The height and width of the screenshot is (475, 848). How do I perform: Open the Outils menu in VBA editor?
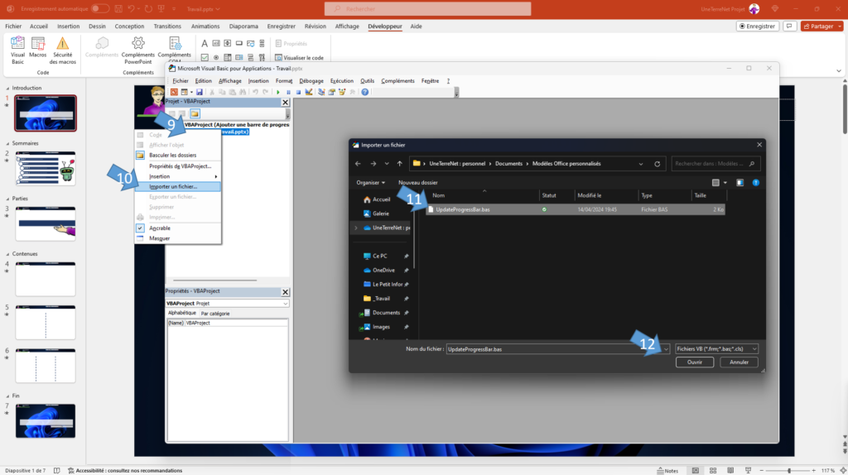pyautogui.click(x=367, y=81)
